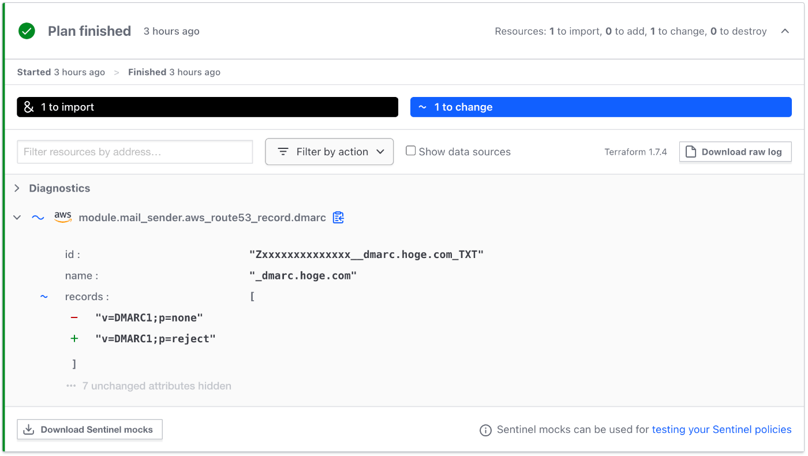Click the green Plan finished checkmark icon
Screen dimensions: 808x456
[x=27, y=31]
